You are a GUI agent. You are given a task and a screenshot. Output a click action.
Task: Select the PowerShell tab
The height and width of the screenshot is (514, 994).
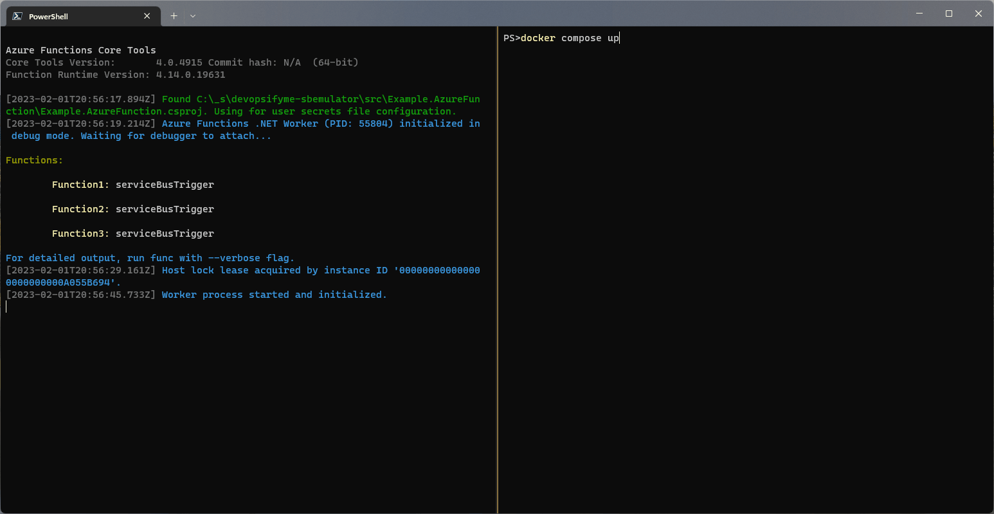(82, 16)
